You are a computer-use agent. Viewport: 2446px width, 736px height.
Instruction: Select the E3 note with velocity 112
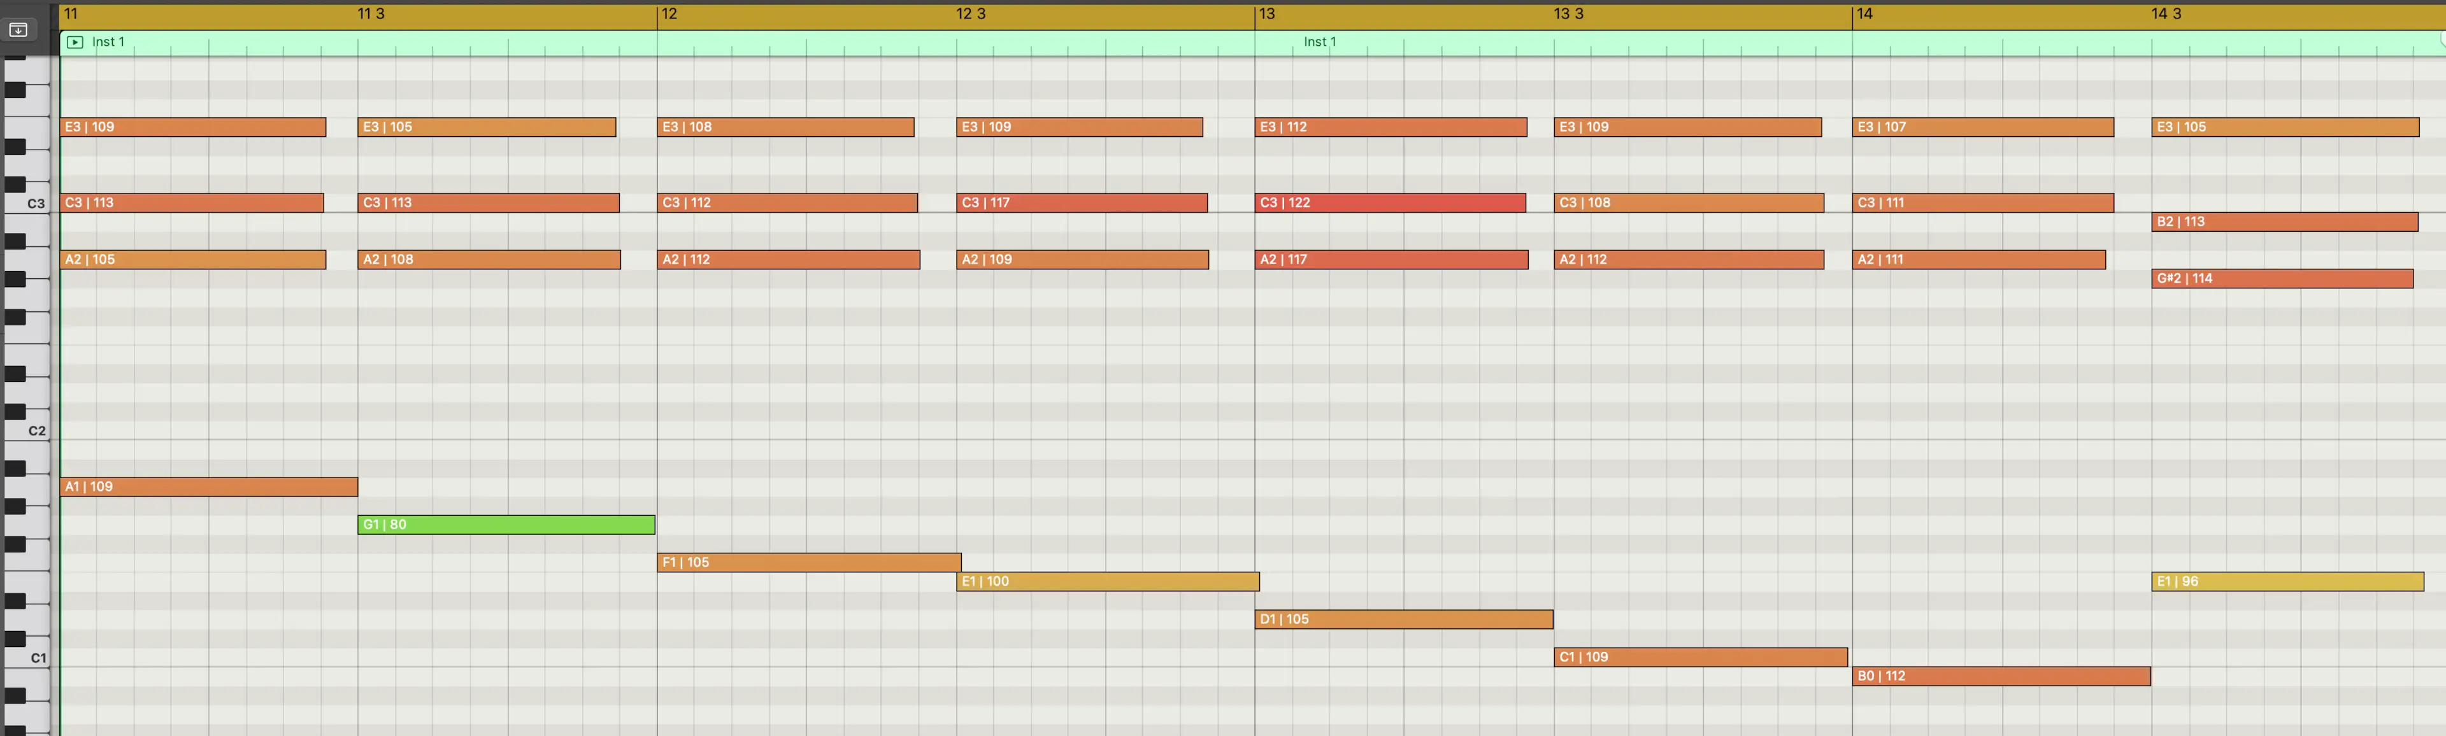1390,127
